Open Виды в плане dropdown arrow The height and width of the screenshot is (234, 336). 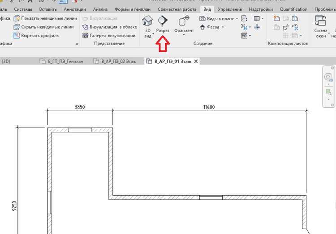coord(237,19)
